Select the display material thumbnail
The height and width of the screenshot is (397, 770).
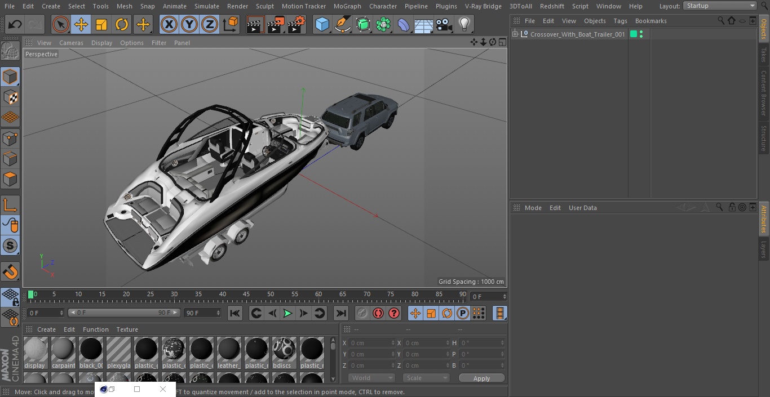[36, 353]
